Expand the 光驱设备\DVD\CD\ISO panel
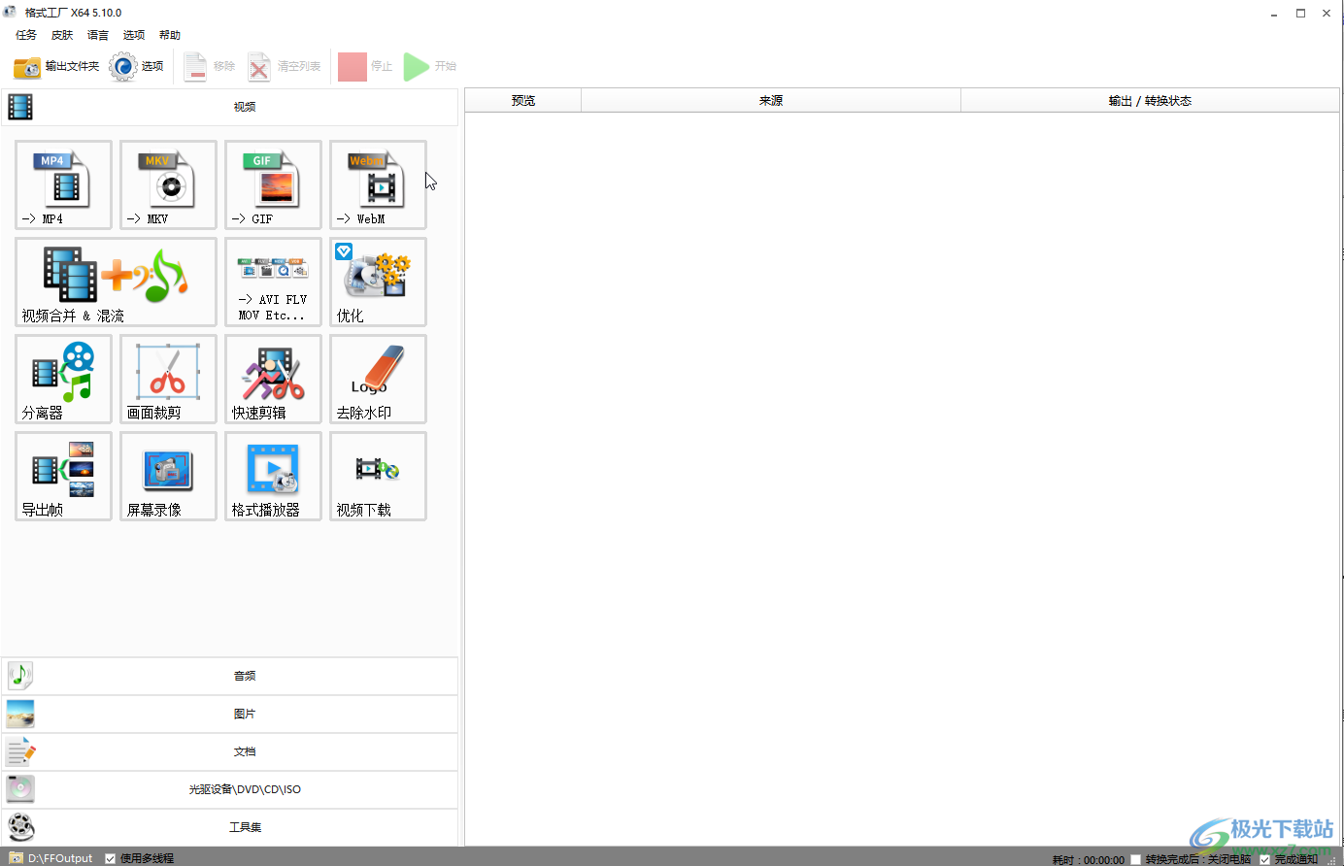This screenshot has width=1344, height=866. [x=229, y=789]
